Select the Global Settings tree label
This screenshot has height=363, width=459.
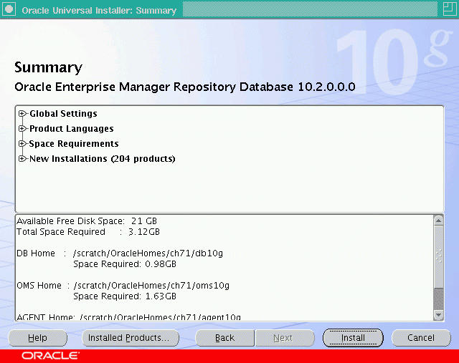pos(63,114)
